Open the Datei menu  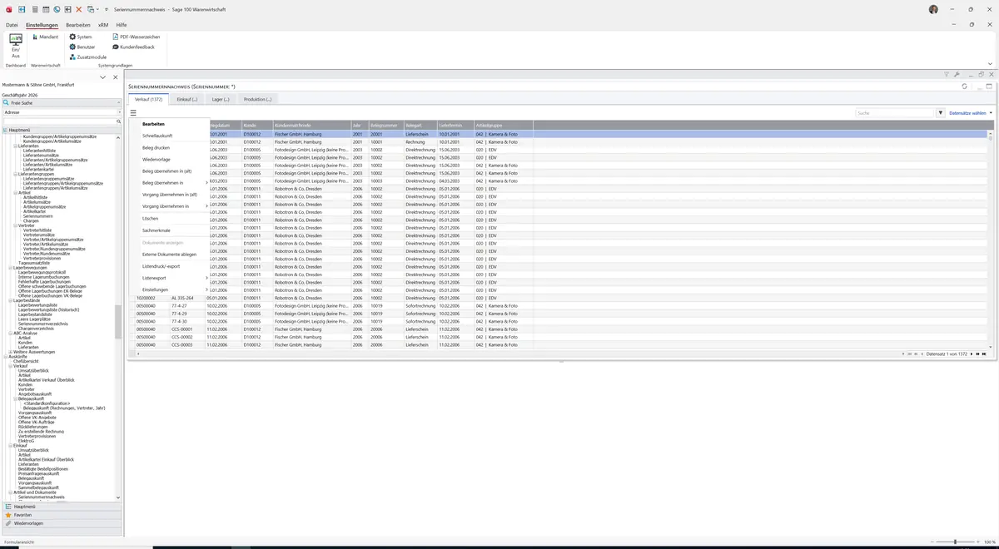tap(12, 25)
